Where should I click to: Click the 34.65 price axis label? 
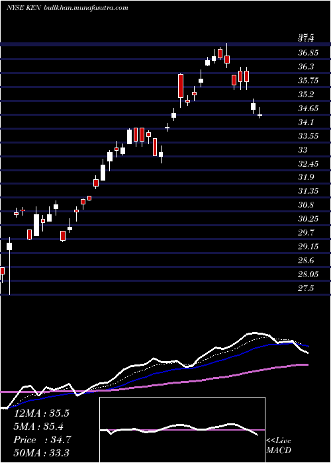[308, 108]
